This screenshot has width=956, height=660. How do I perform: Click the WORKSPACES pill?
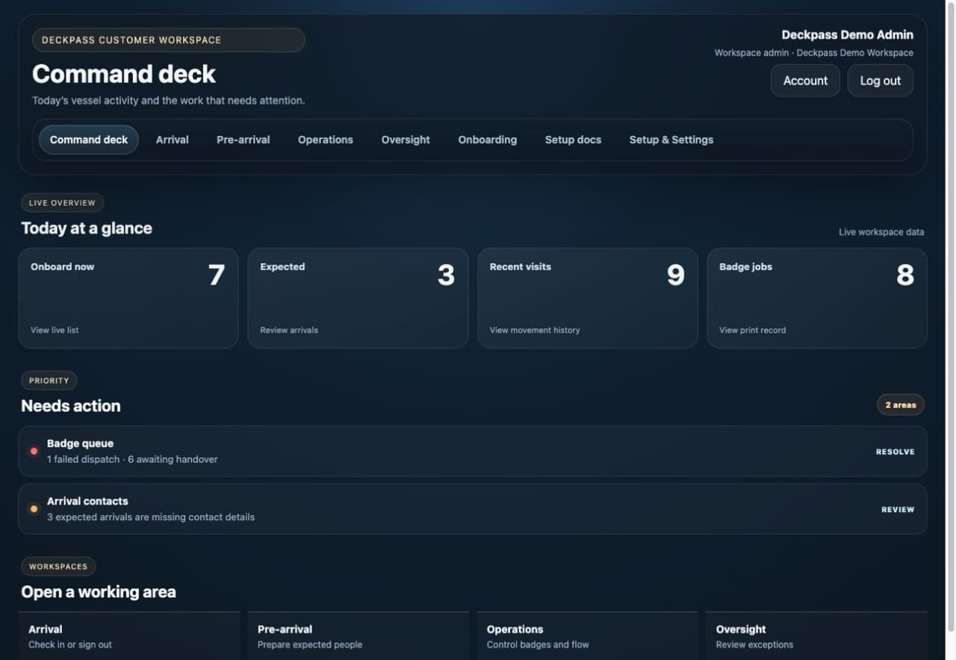pyautogui.click(x=58, y=567)
